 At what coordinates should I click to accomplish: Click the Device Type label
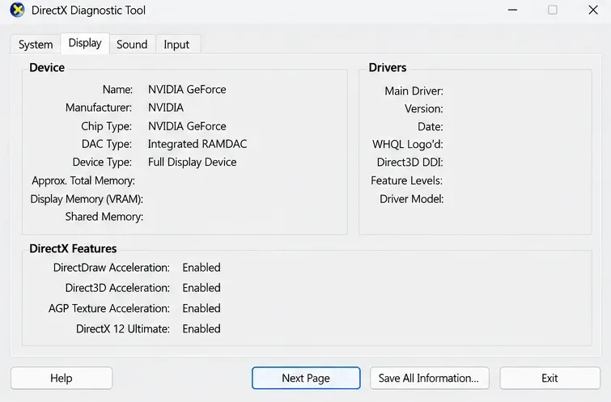pos(102,162)
